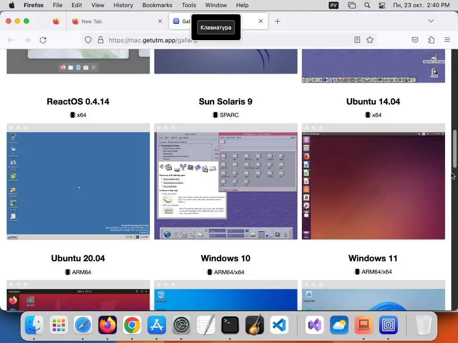Open Trash in the Dock
Image resolution: width=458 pixels, height=343 pixels.
[x=423, y=325]
